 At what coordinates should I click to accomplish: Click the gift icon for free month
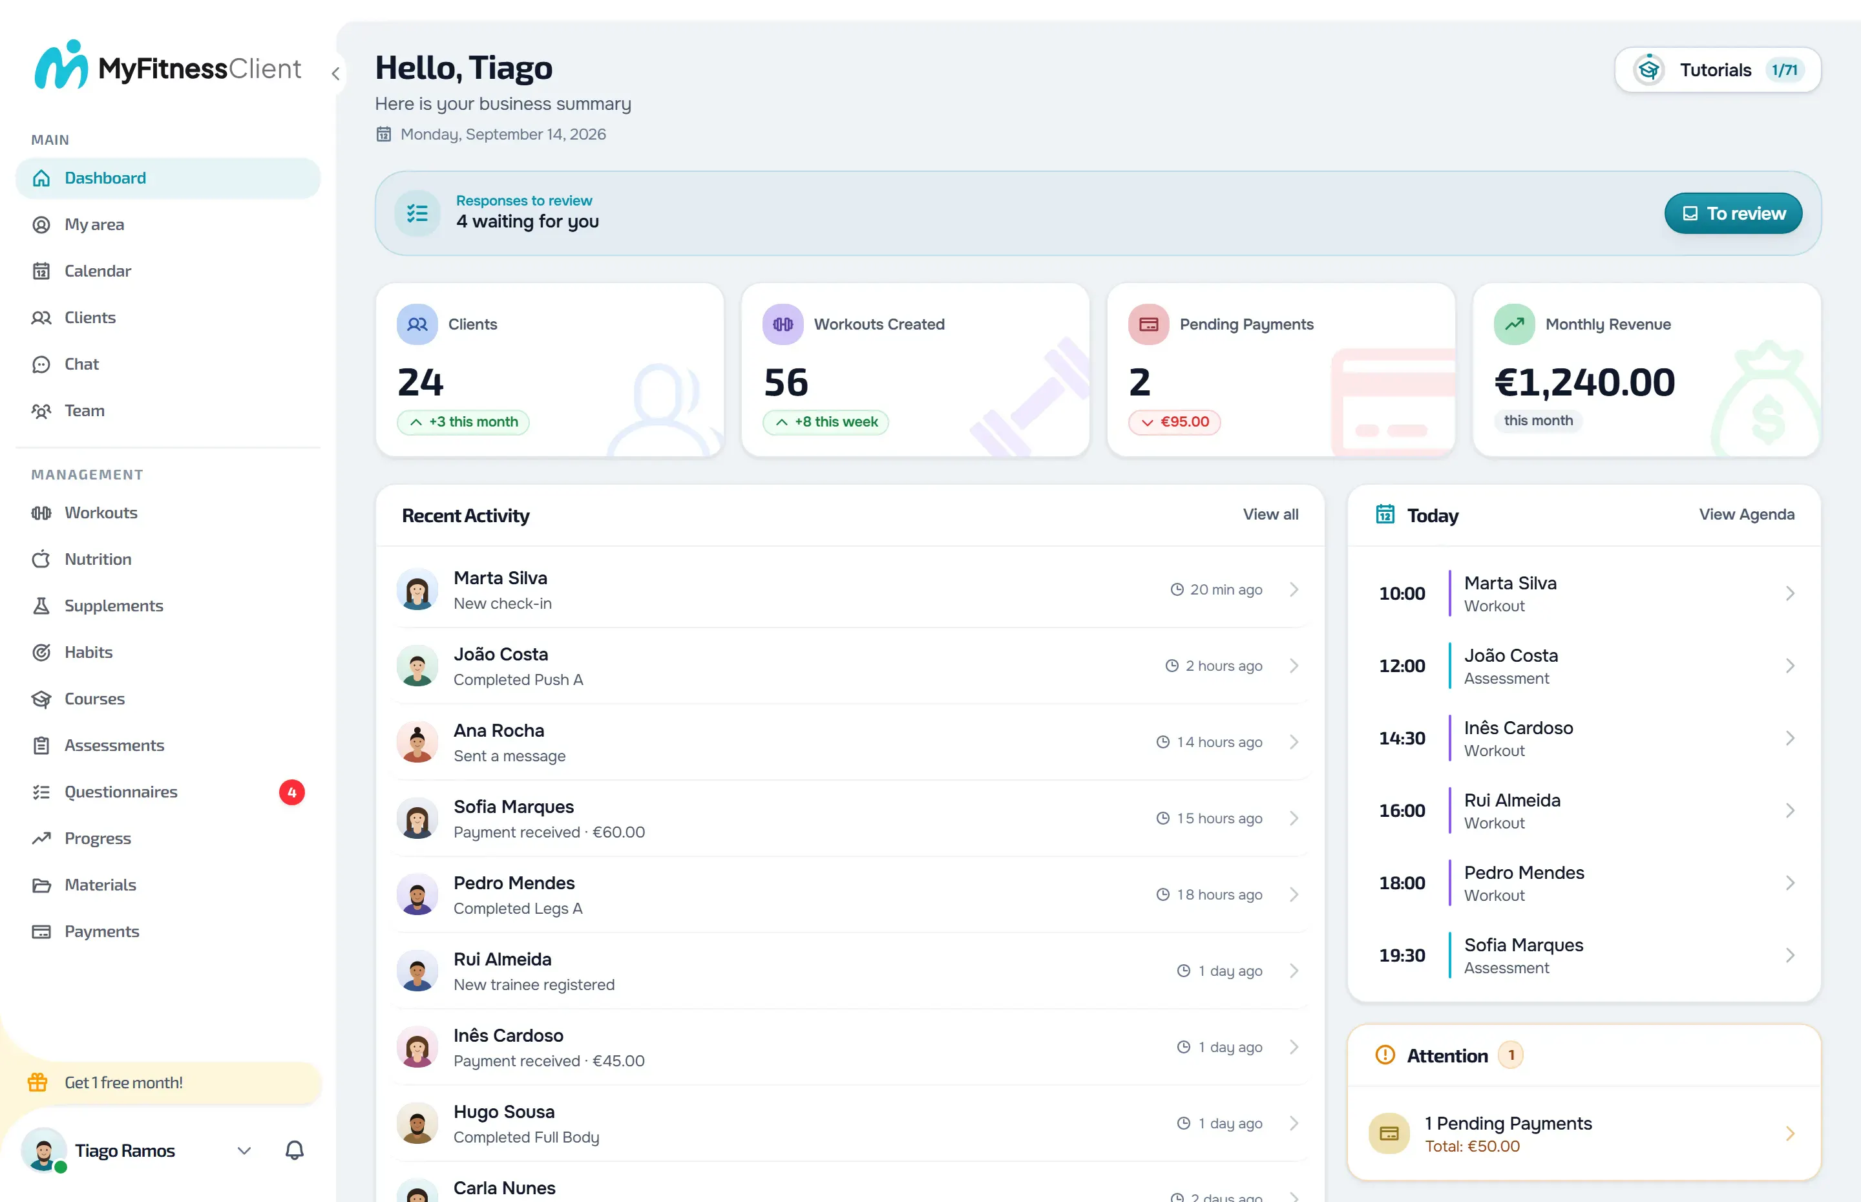point(37,1082)
